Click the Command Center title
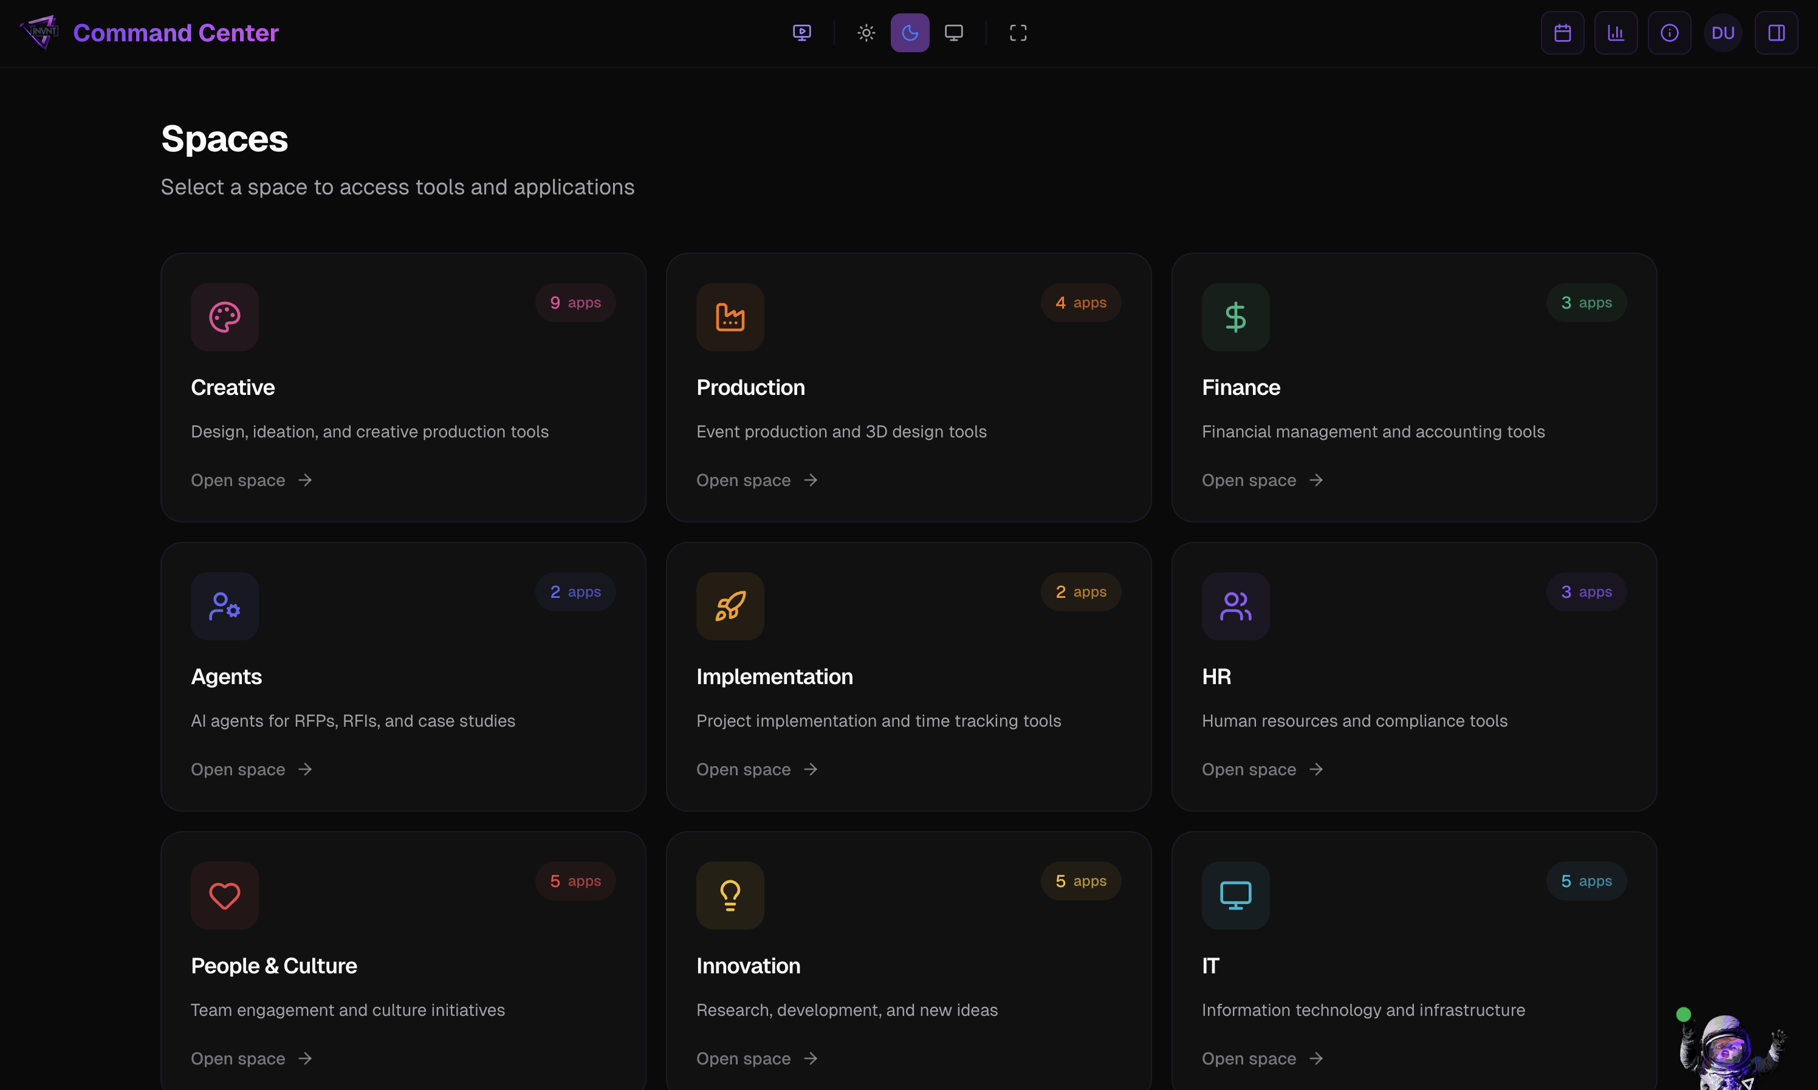The width and height of the screenshot is (1818, 1090). click(x=176, y=33)
